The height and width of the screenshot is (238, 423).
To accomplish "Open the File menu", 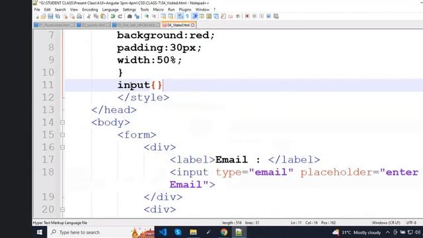I will coord(37,9).
